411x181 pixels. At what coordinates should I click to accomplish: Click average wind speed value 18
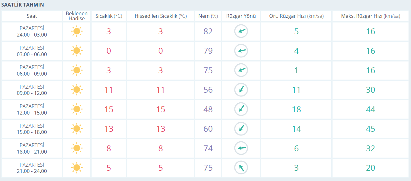coord(296,110)
